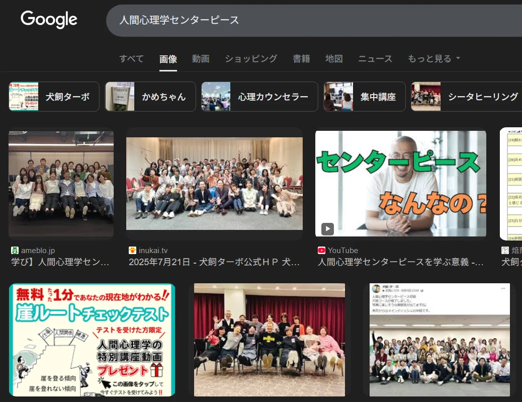The height and width of the screenshot is (402, 522).
Task: Select the かめちゃん suggestion chip
Action: [x=150, y=97]
